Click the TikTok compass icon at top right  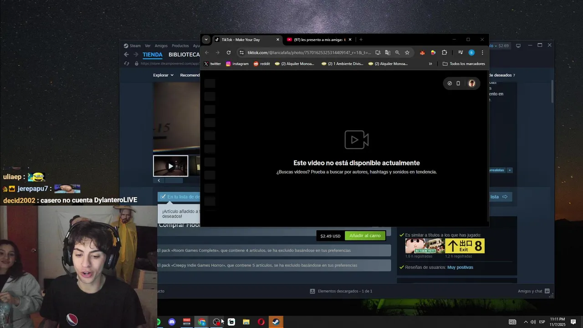point(450,83)
